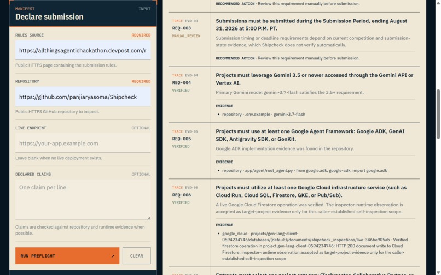Click the EVIDENCE label under REQ-005
The image size is (441, 275).
(224, 162)
